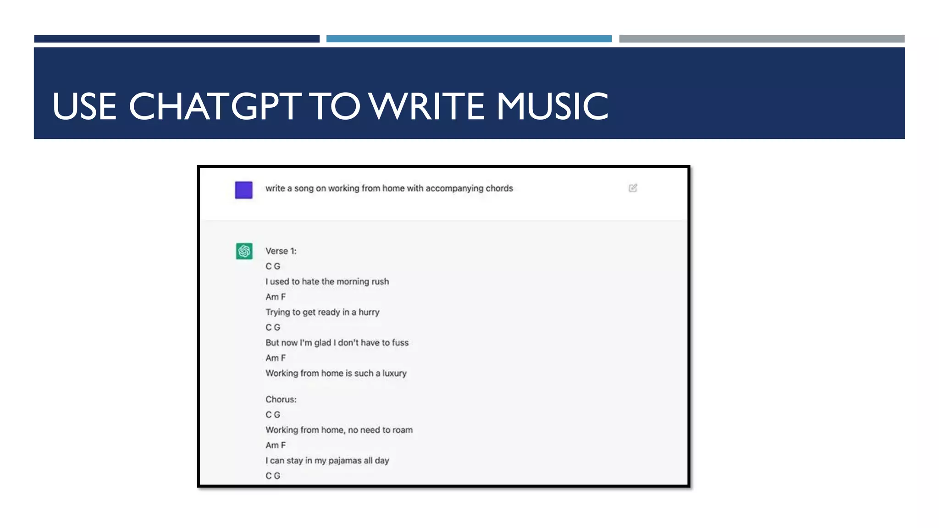
Task: Click 'I can stay in my pajamas all day'
Action: click(x=327, y=461)
